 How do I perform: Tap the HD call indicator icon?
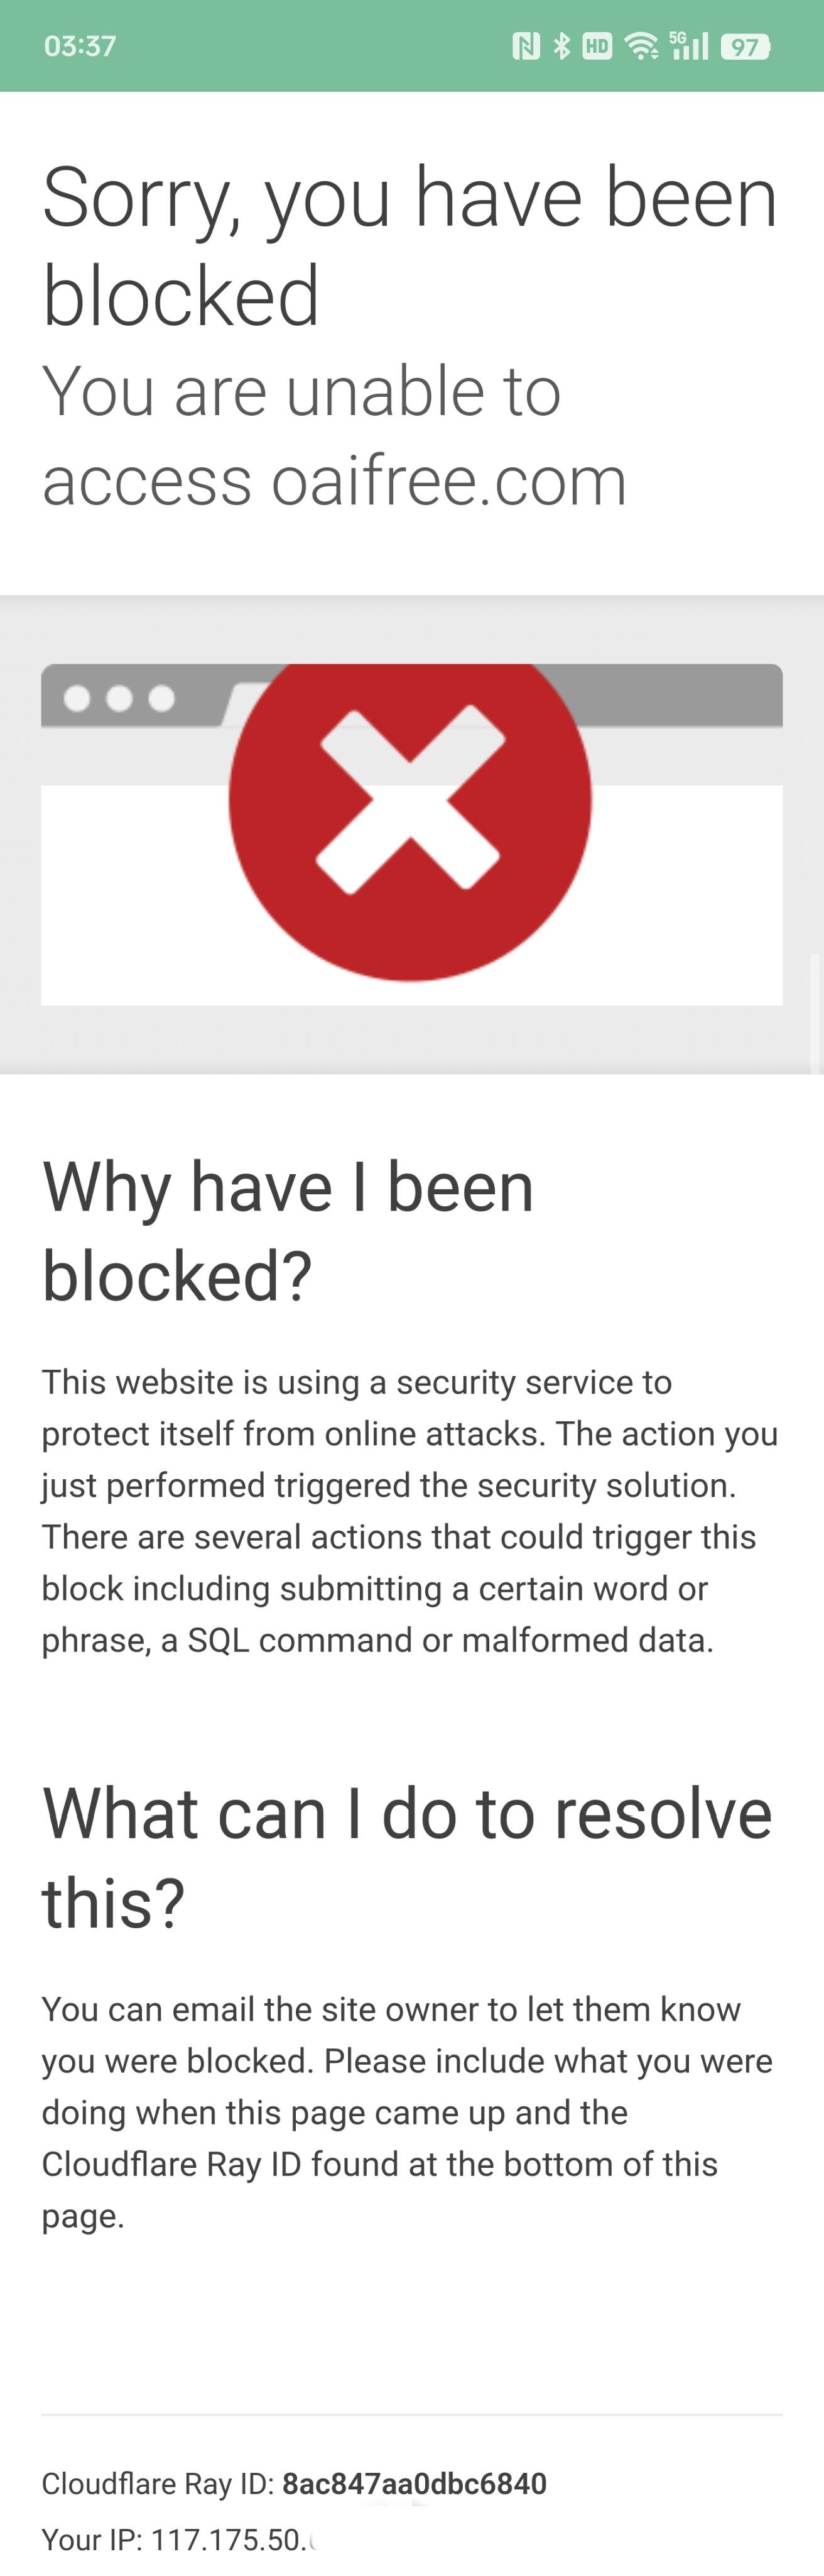point(597,46)
